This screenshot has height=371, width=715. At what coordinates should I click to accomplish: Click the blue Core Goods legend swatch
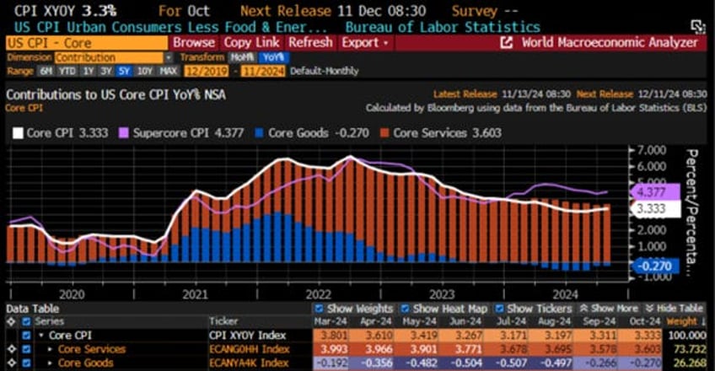pos(259,133)
